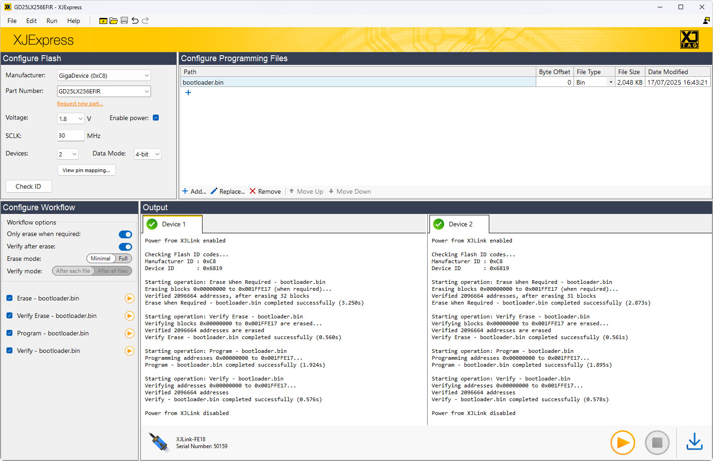Run the Program - bootloader.bin step
This screenshot has height=461, width=713.
point(129,334)
